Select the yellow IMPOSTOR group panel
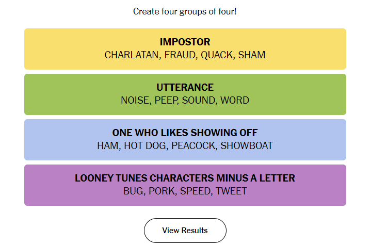Screen dimensions: 371x246 click(185, 49)
